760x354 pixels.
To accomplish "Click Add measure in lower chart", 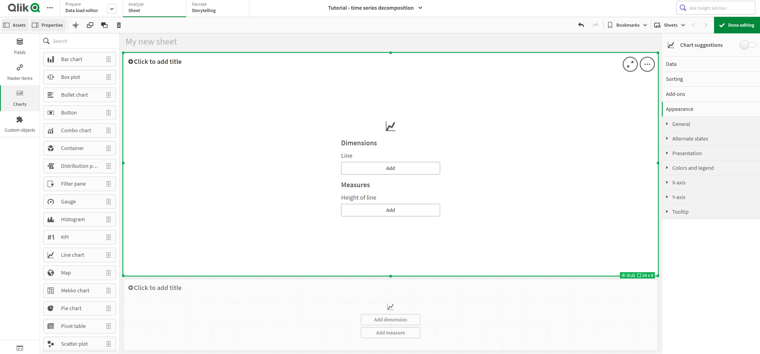I will pyautogui.click(x=390, y=333).
